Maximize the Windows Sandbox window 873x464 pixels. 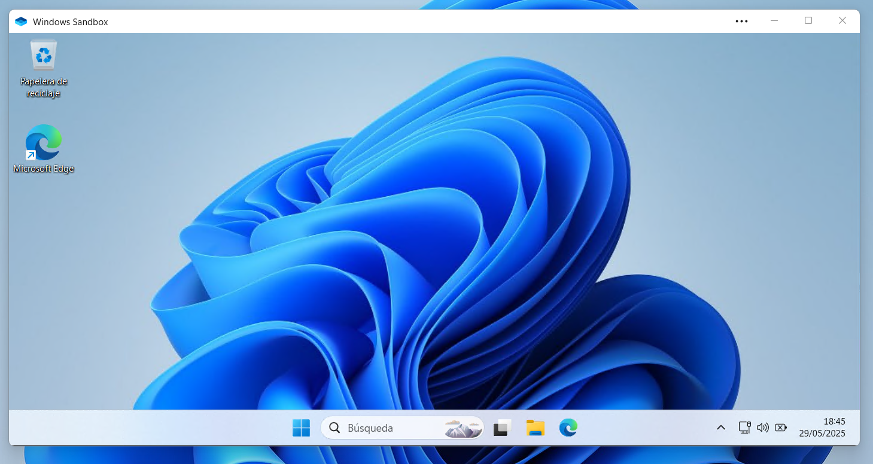pyautogui.click(x=808, y=21)
